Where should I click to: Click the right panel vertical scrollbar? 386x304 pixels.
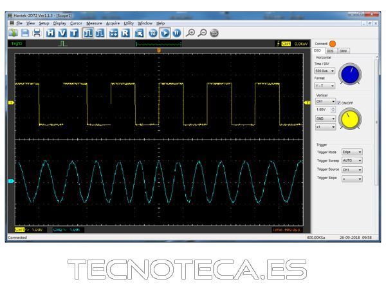[376, 121]
